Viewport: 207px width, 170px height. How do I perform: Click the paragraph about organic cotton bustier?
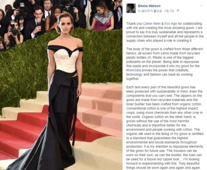(164, 127)
